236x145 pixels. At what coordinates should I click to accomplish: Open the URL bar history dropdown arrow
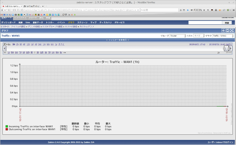click(135, 10)
